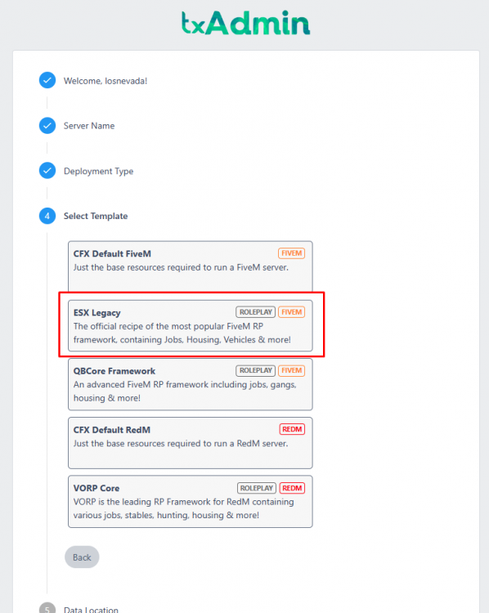Click the ROLEPLAY badge on VORP Core
The width and height of the screenshot is (489, 613).
pos(256,488)
